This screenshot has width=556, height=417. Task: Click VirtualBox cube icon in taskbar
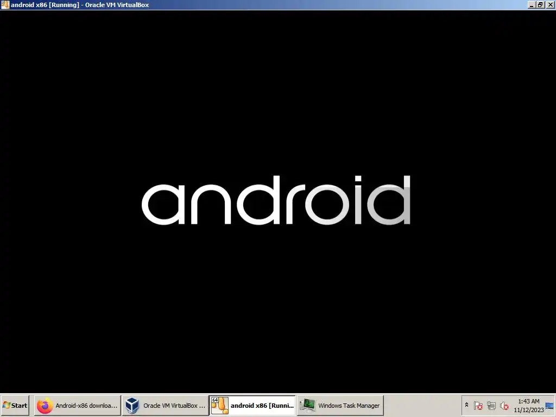tap(132, 406)
